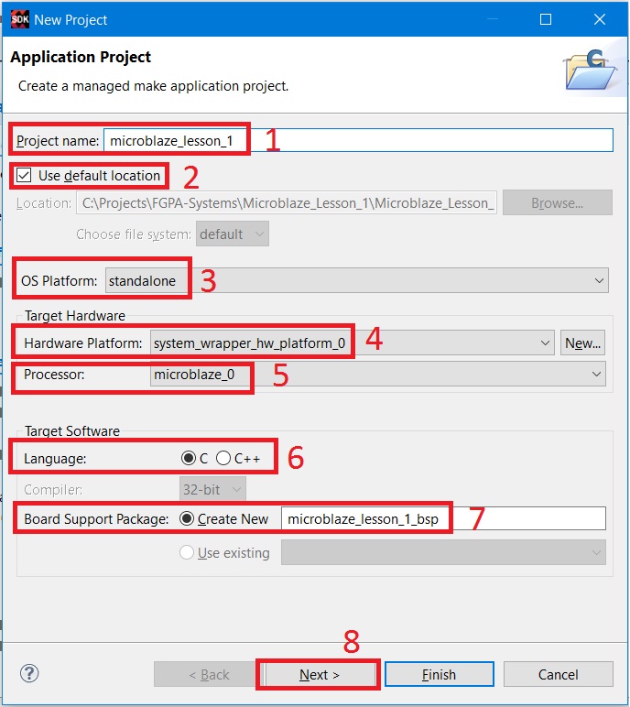Click New hardware platform button
The height and width of the screenshot is (707, 630).
coord(583,343)
